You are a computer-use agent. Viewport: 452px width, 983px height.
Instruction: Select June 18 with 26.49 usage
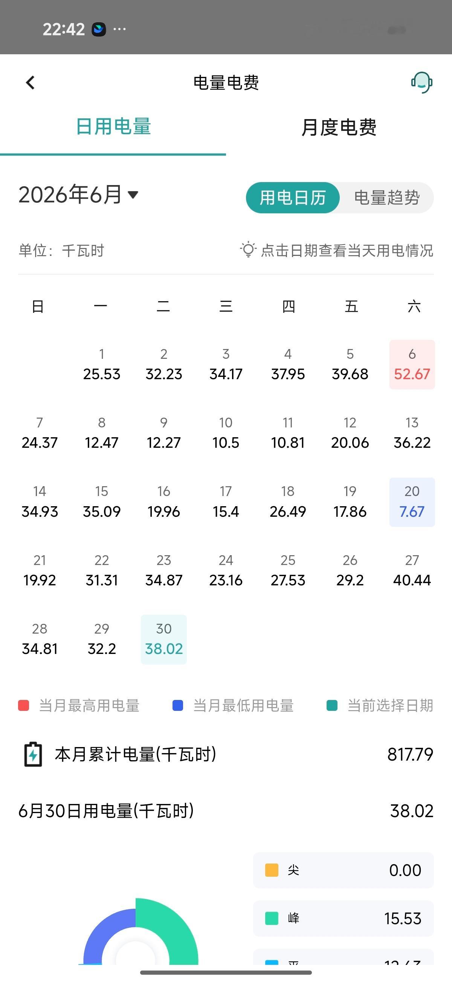(x=288, y=502)
